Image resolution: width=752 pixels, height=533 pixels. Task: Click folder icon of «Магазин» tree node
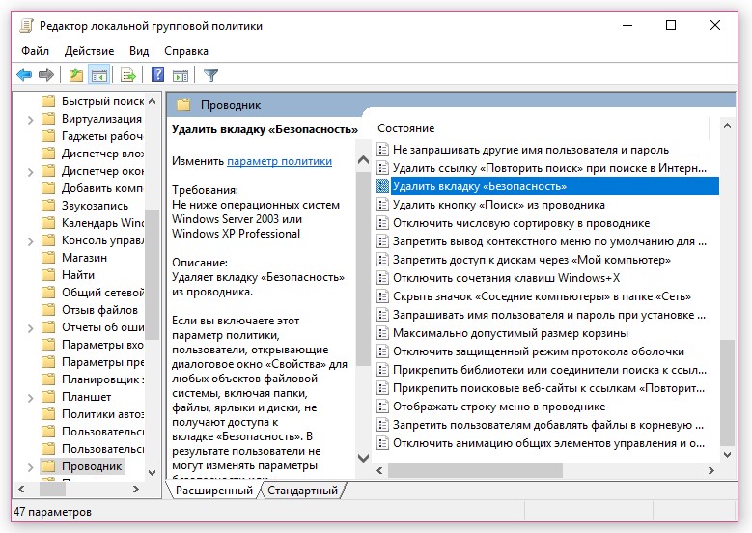tap(48, 258)
